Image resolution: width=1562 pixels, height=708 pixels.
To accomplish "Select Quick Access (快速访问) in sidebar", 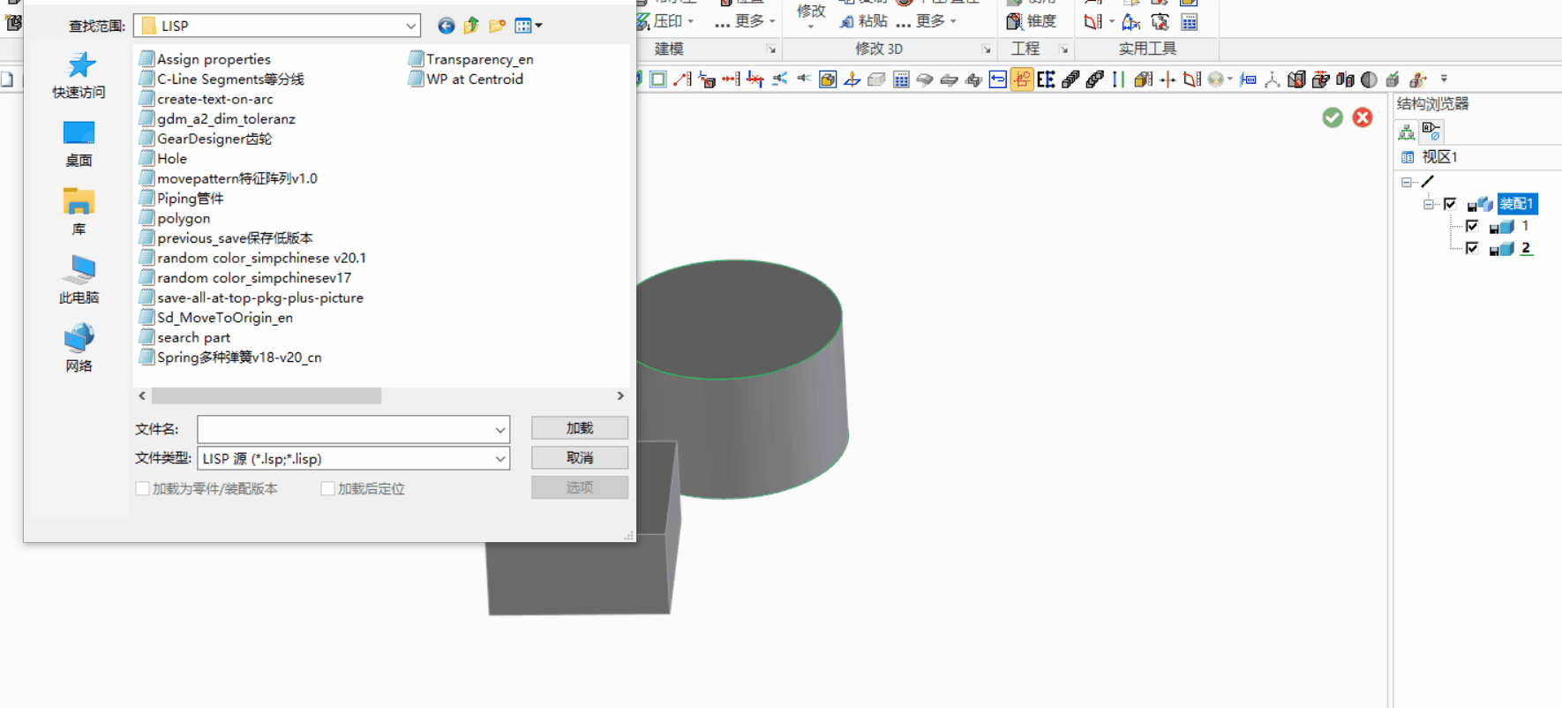I will [79, 75].
